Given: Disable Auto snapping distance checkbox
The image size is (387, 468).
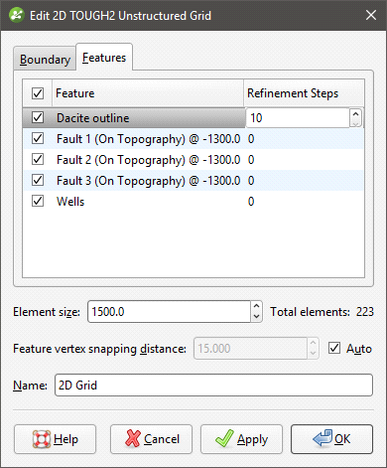Looking at the screenshot, I should [x=334, y=348].
